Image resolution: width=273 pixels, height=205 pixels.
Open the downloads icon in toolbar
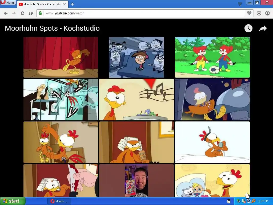pyautogui.click(x=259, y=13)
